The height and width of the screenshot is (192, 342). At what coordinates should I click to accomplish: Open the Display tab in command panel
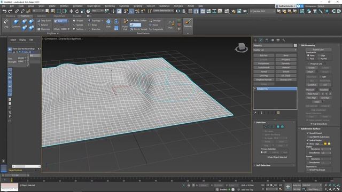click(278, 41)
